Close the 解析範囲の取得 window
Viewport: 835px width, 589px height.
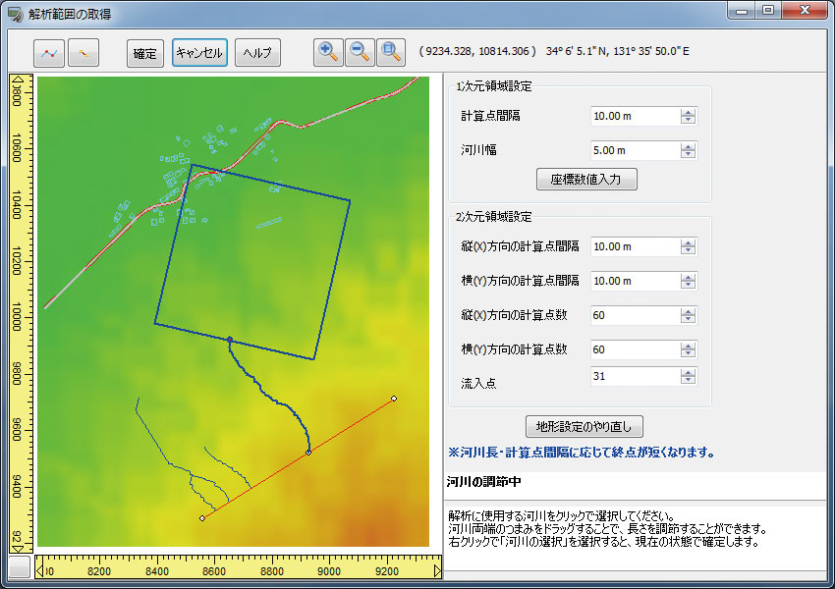click(x=806, y=10)
